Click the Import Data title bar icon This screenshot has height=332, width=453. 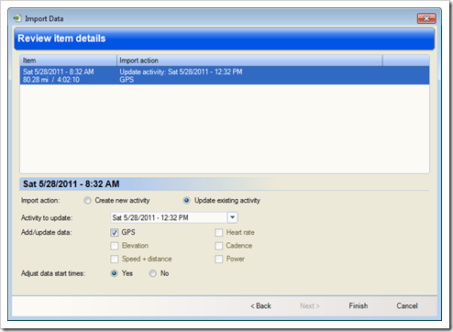[x=17, y=18]
